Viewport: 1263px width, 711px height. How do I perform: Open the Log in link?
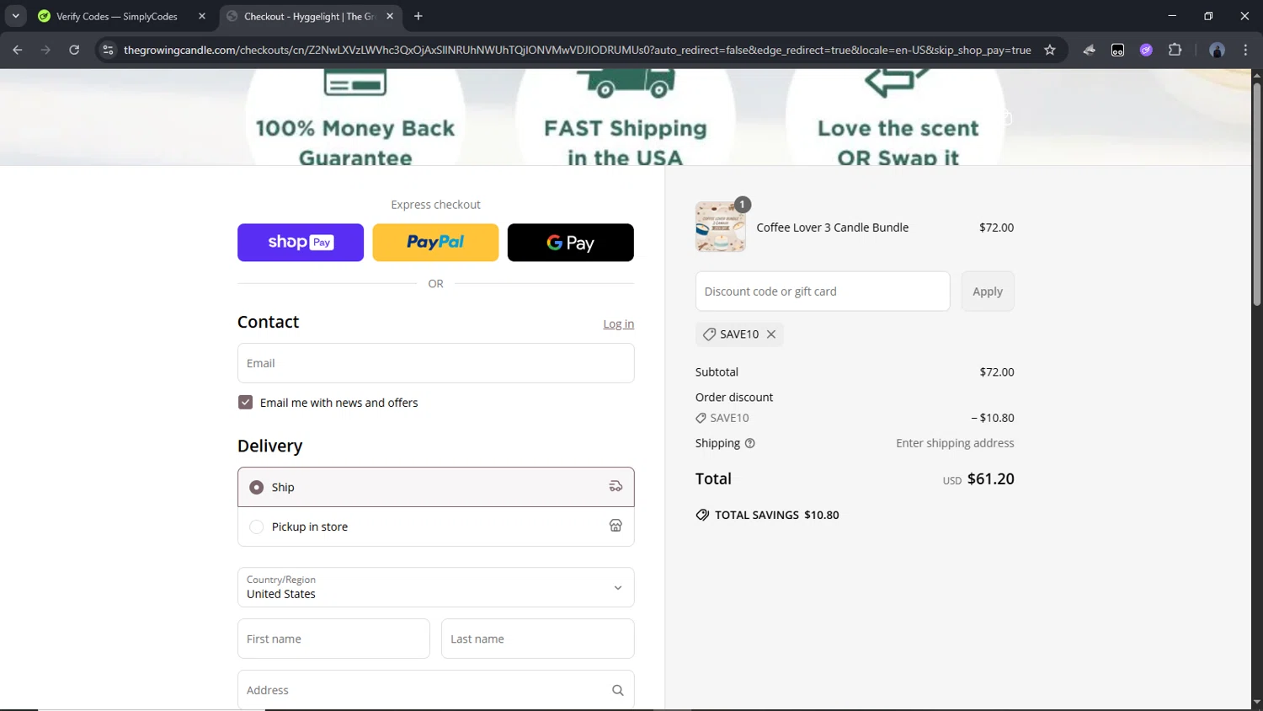(618, 324)
